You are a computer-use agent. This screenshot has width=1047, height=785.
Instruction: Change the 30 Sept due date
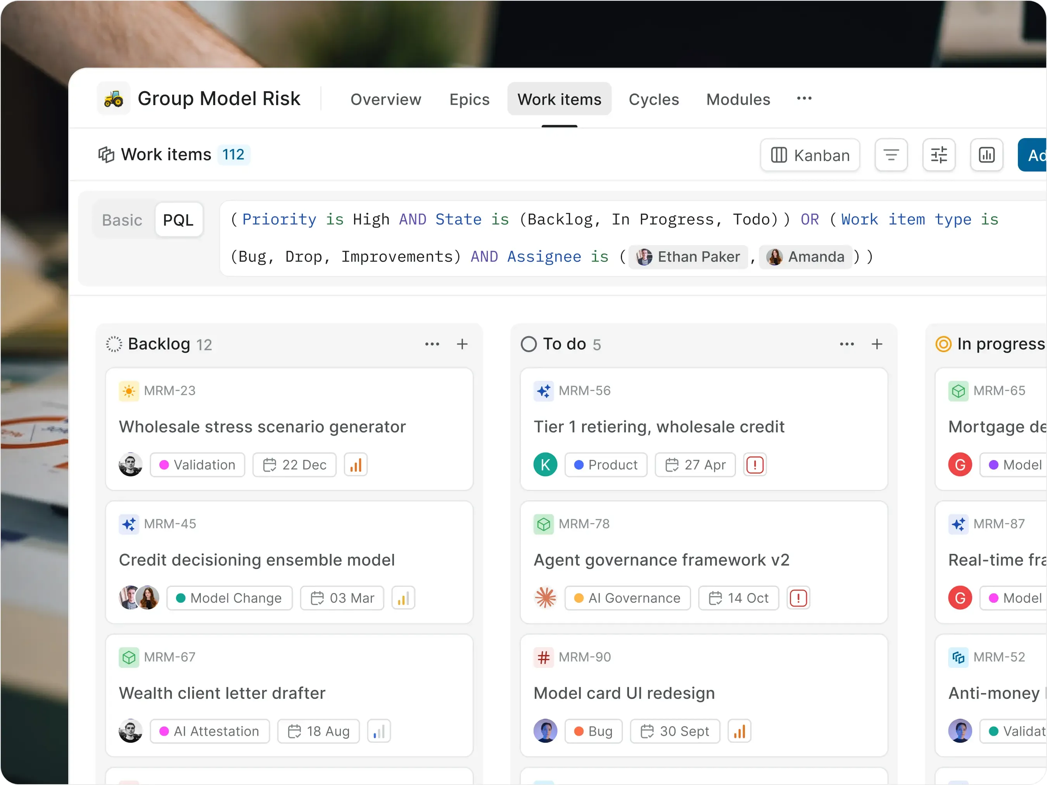point(675,731)
